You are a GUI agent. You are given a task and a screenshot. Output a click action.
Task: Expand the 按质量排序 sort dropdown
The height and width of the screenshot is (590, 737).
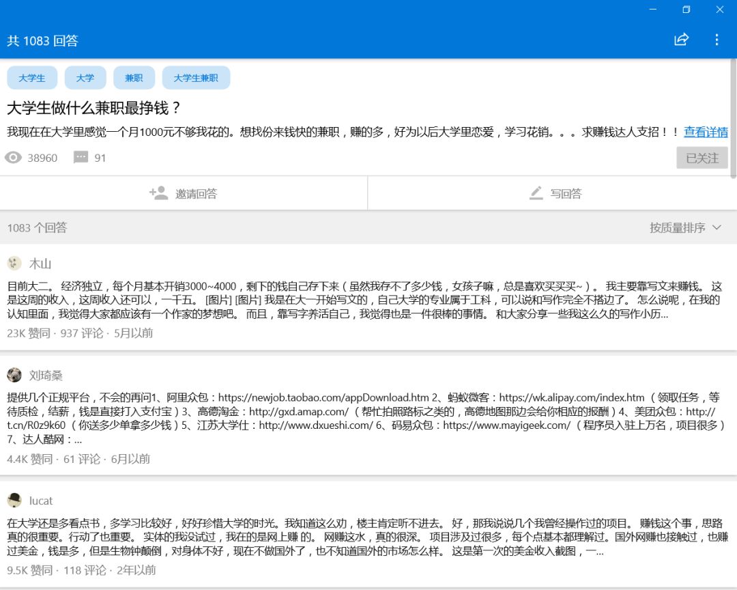[685, 227]
